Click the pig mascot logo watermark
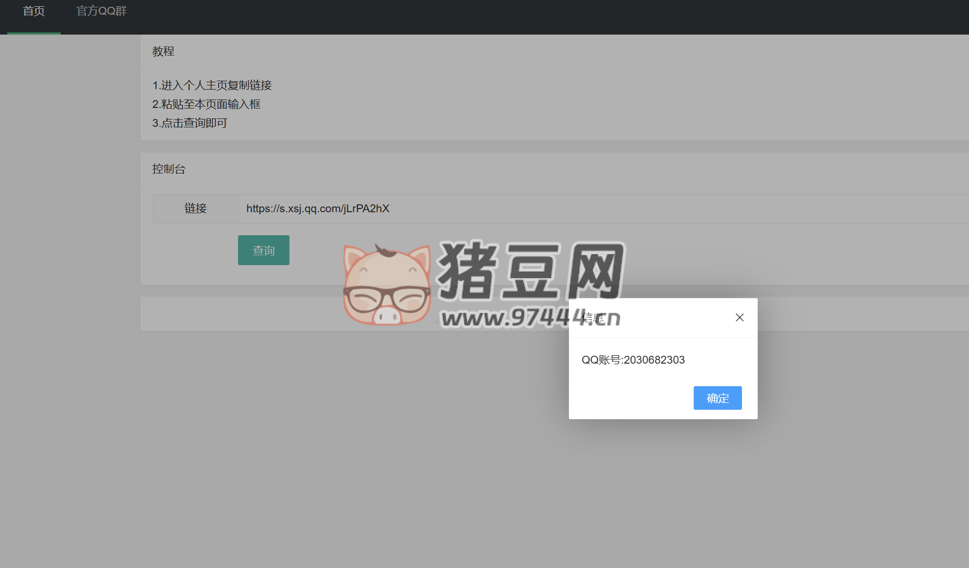969x568 pixels. click(387, 286)
